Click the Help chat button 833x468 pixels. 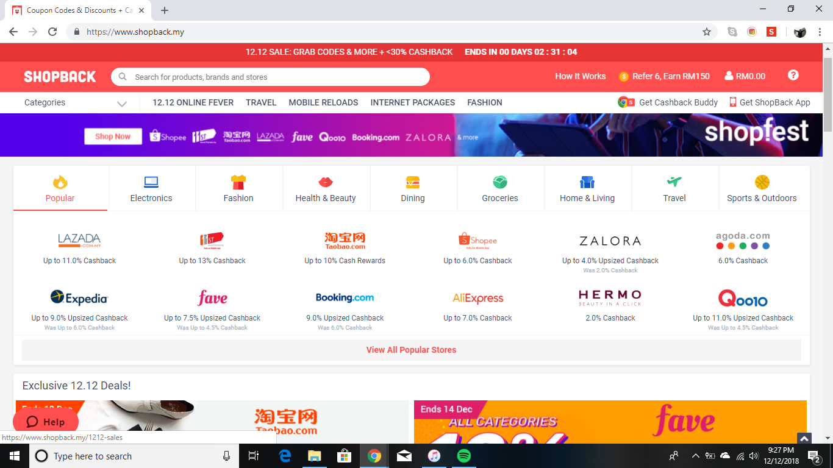click(46, 422)
